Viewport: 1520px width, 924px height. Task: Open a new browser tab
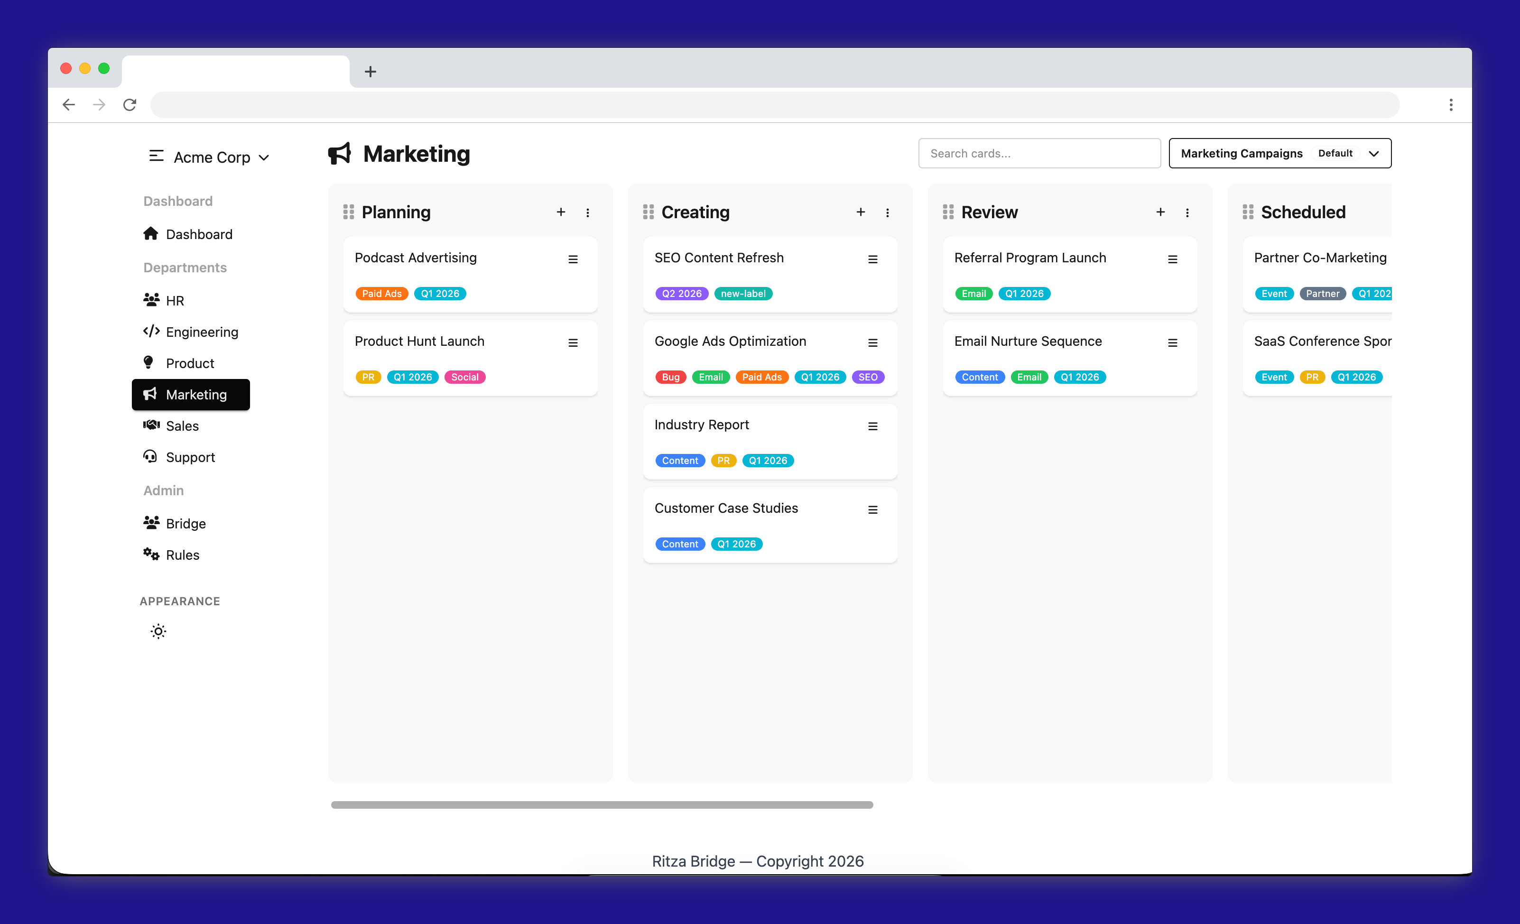point(370,72)
